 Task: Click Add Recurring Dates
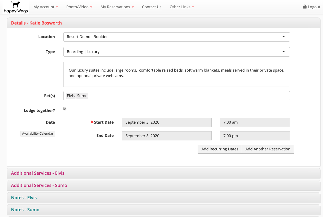(x=220, y=149)
